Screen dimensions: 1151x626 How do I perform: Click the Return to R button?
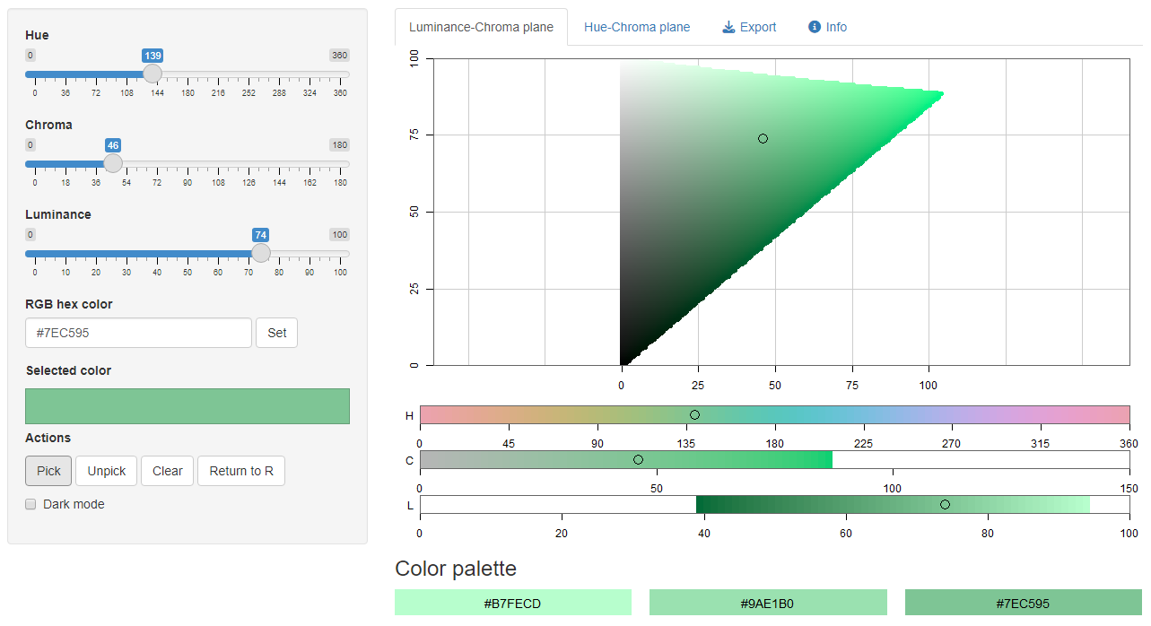click(x=241, y=471)
